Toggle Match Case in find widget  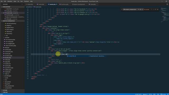pyautogui.click(x=139, y=9)
